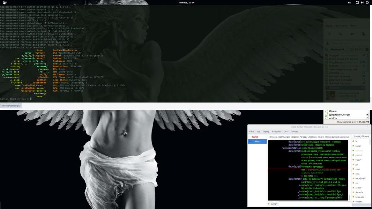This screenshot has width=372, height=209.
Task: Open the Activities logo in the top bar
Action: (x=5, y=2)
